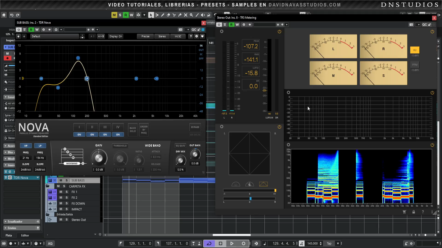
Task: Expand the Envíos inspector section
Action: (x=12, y=228)
